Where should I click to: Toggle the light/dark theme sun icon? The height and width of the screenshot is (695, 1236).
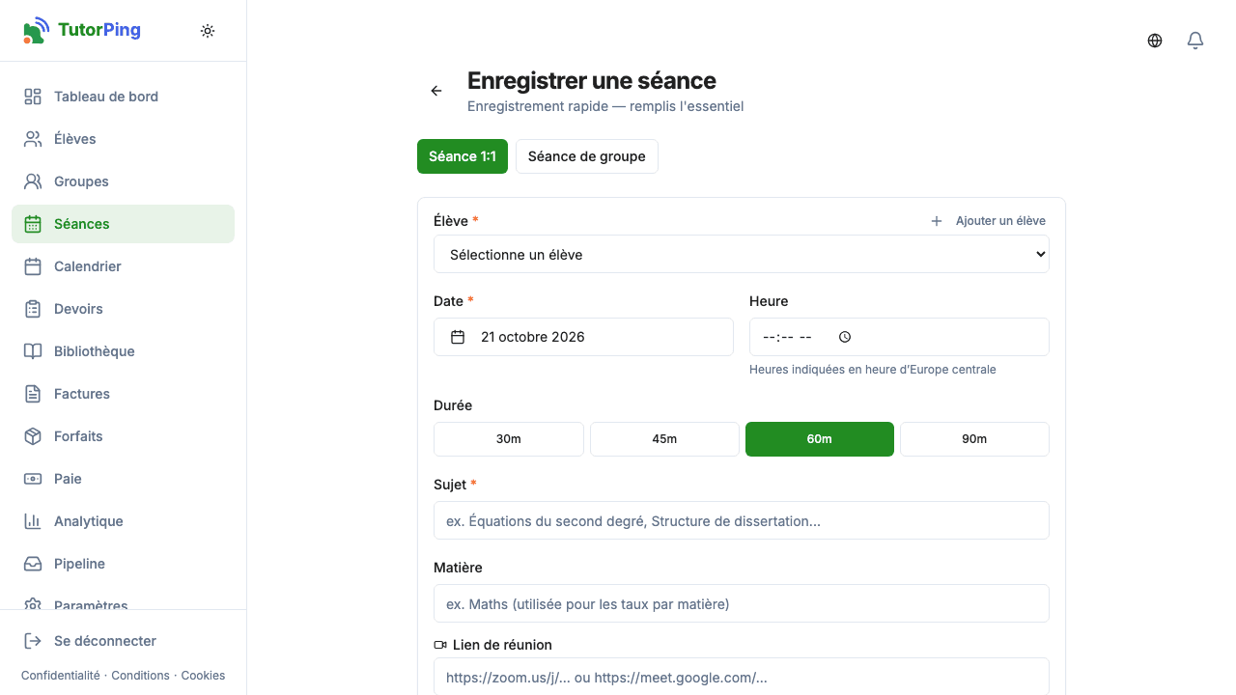click(x=208, y=31)
